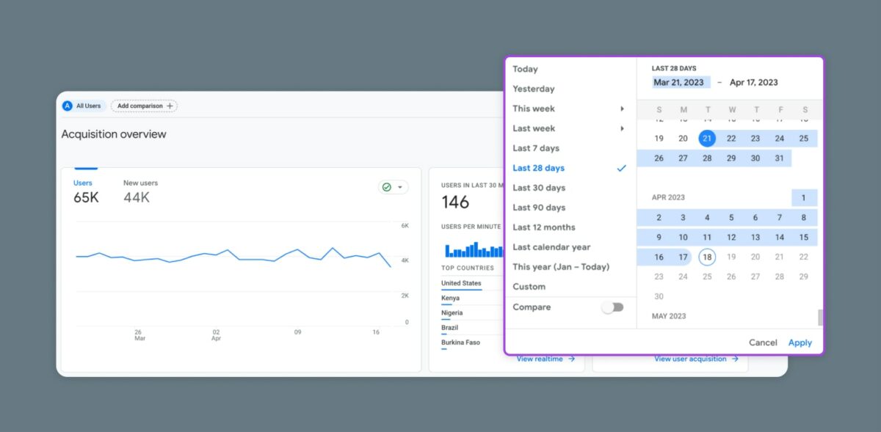Screen dimensions: 881x432
Task: Apply the selected date range
Action: tap(800, 342)
